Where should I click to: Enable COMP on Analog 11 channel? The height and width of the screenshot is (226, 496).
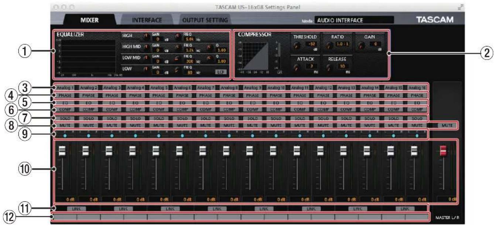point(300,110)
